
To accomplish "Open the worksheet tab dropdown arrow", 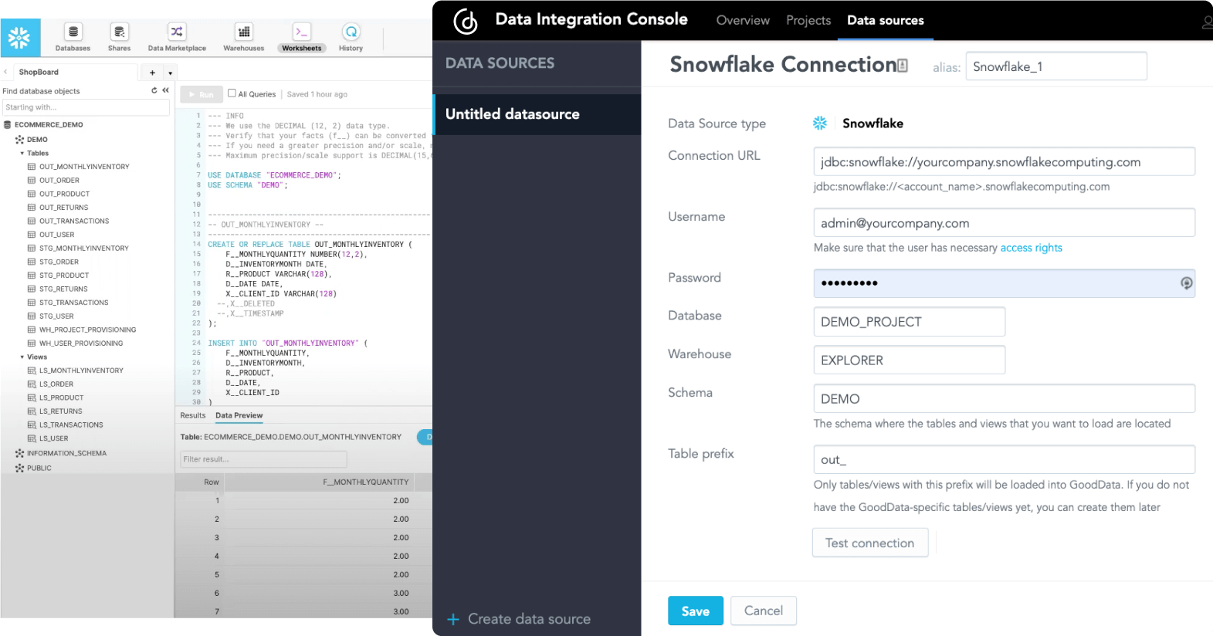I will 170,73.
